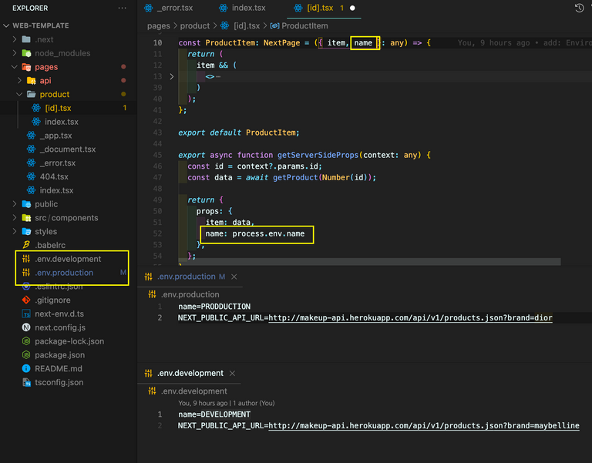Open the Explorer more actions ellipsis

tap(122, 8)
